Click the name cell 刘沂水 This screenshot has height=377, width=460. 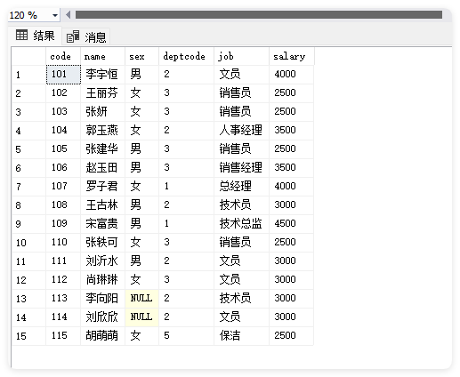pyautogui.click(x=102, y=261)
